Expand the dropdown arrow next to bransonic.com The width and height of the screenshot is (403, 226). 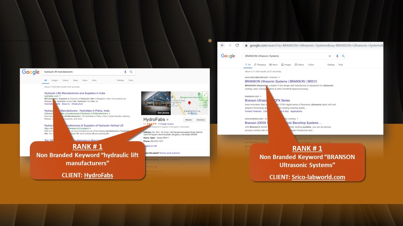pyautogui.click(x=261, y=96)
